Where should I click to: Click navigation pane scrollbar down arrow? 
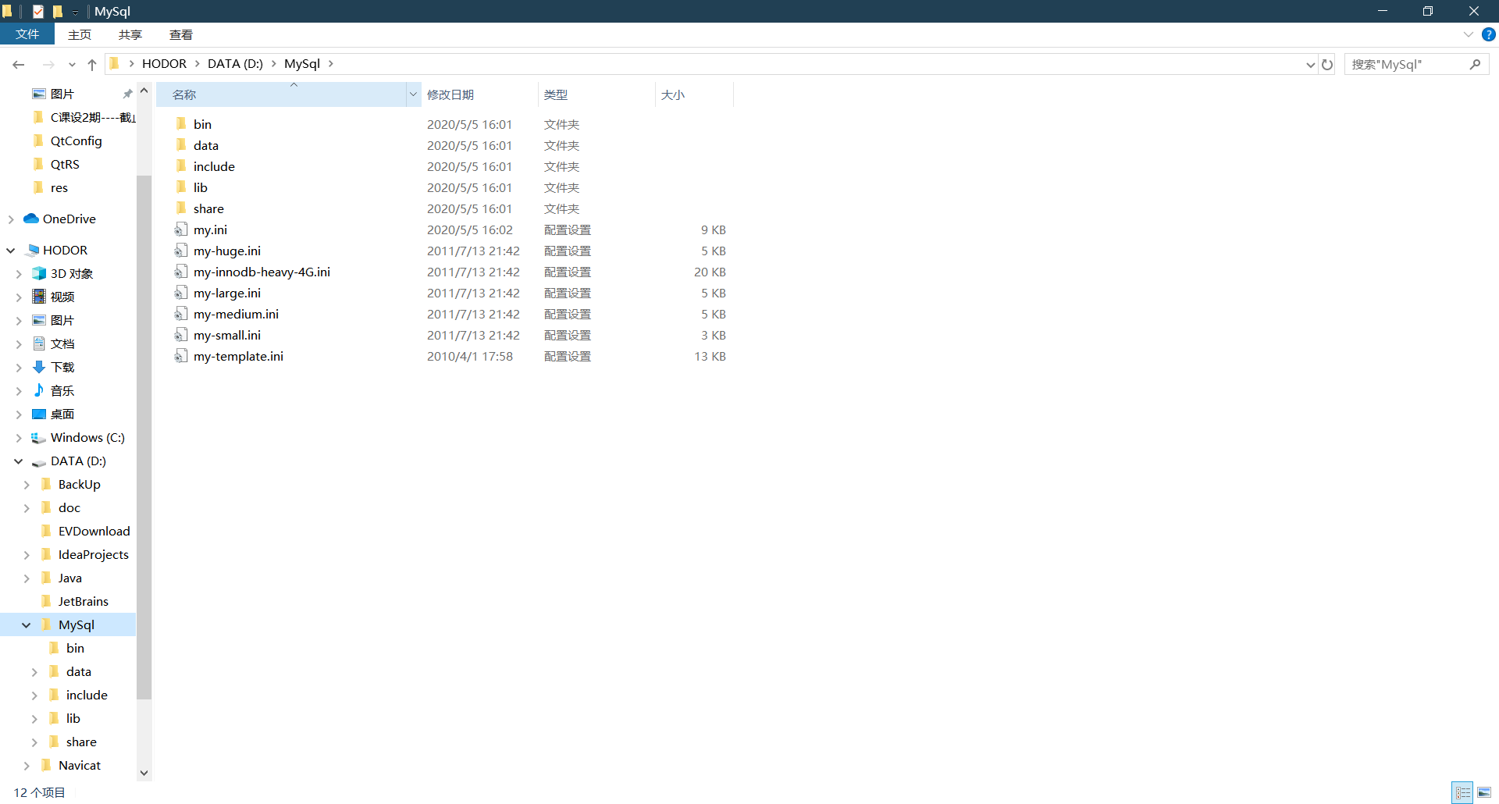tap(144, 773)
